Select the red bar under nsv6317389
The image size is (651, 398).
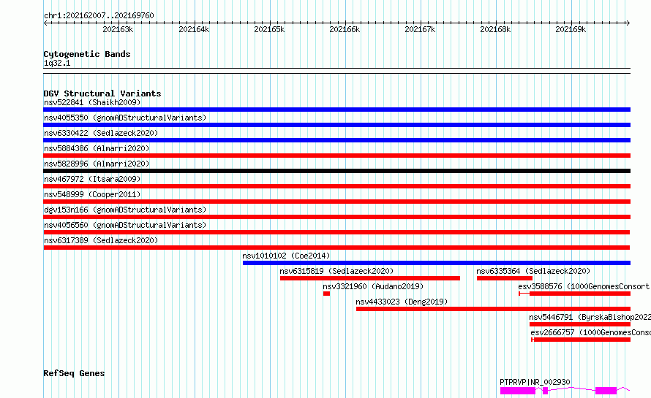pyautogui.click(x=336, y=248)
